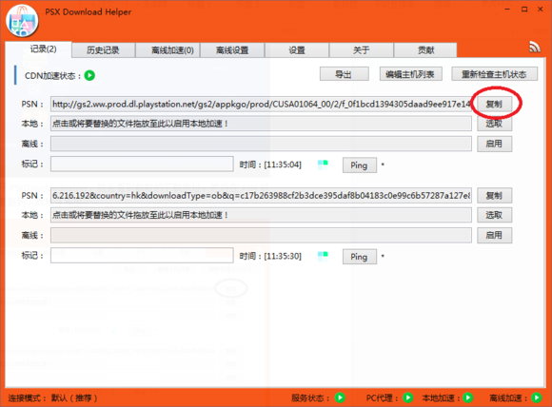Click the signal indicator next to 11:35:30
The width and height of the screenshot is (552, 407).
[323, 256]
